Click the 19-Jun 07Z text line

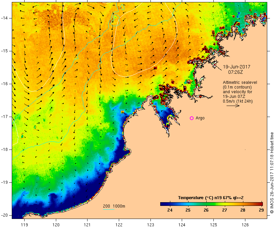234,97
